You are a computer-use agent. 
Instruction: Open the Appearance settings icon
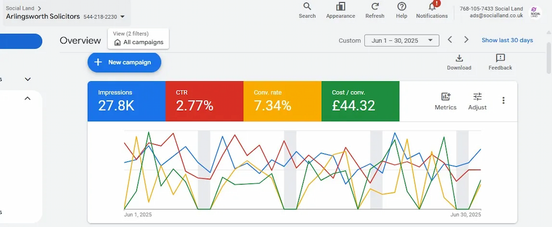point(340,6)
